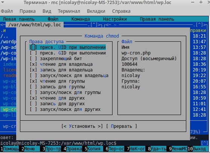Screen dimensions: 210x153
Task: Select the 'index' file entry
Action: 9,64
